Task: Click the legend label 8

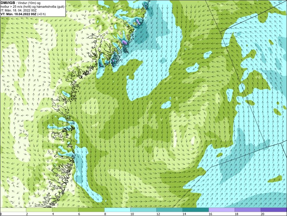Action: click(105, 214)
